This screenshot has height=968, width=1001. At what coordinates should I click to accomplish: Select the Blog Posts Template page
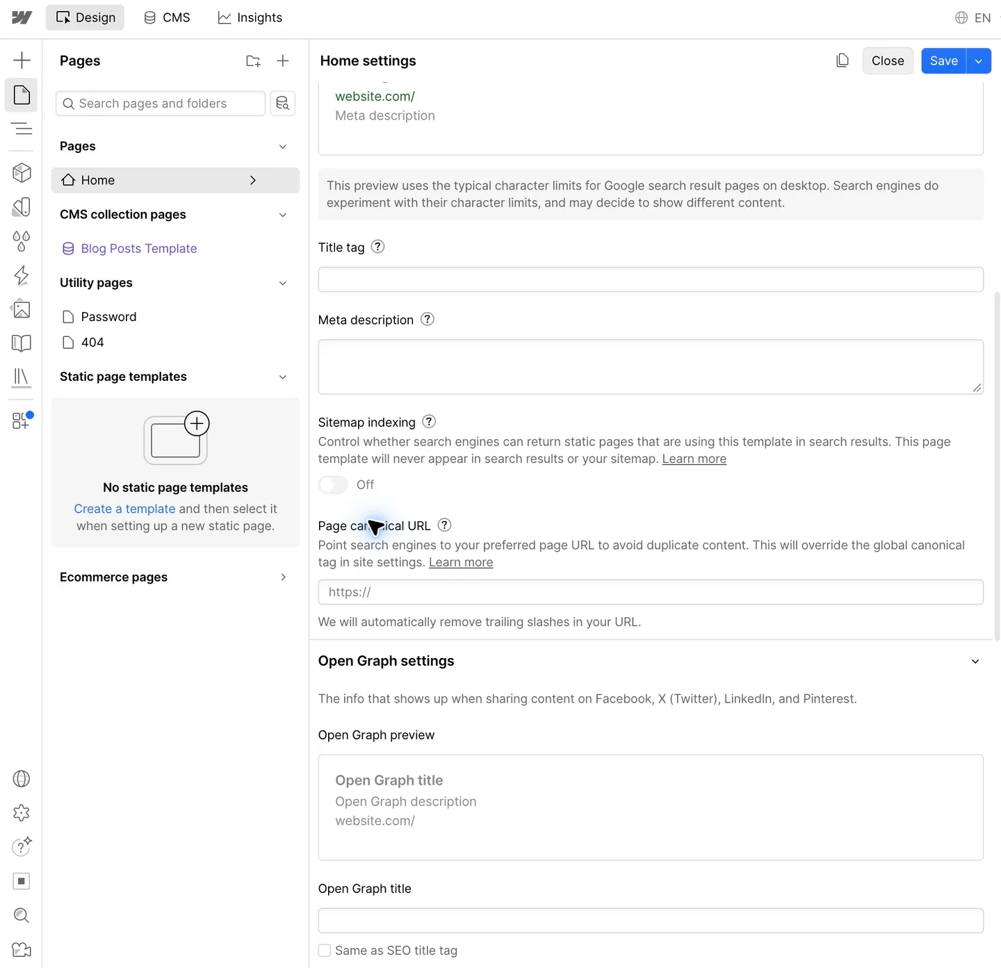pos(139,249)
